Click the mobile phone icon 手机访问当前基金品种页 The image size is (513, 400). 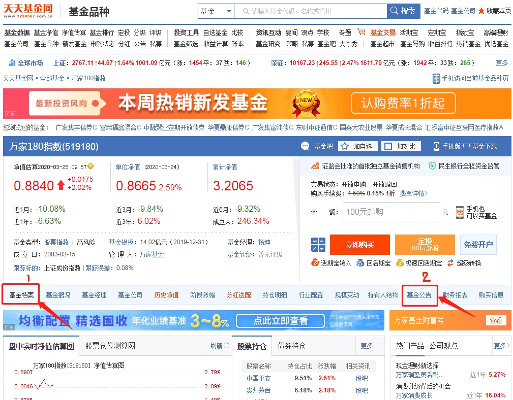[x=436, y=78]
